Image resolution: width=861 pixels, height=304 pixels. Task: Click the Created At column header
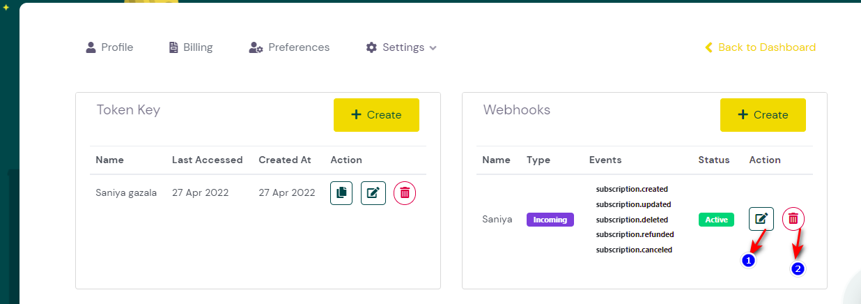pos(284,160)
